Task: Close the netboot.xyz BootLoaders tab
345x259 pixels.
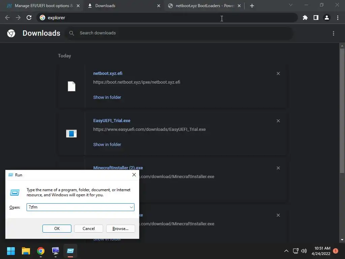Action: pyautogui.click(x=239, y=6)
